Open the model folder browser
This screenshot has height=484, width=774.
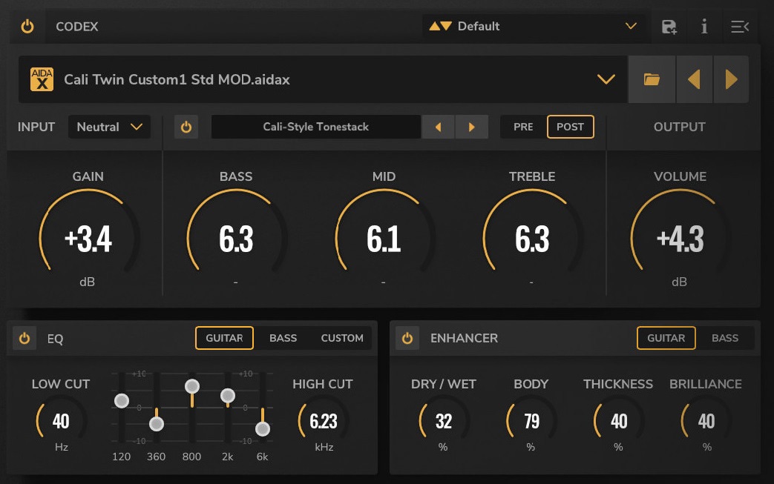[x=652, y=79]
